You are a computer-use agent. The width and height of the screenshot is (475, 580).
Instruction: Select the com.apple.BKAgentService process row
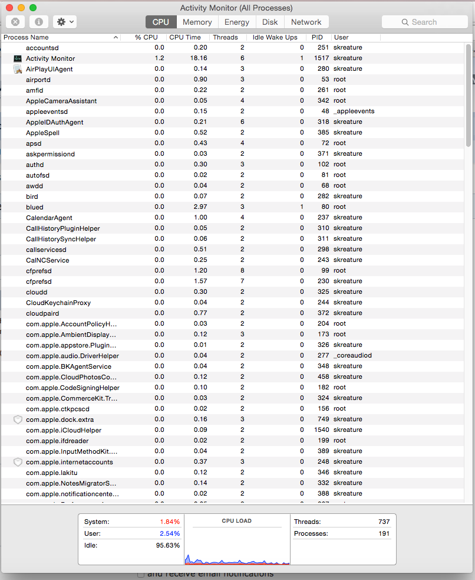[x=233, y=366]
